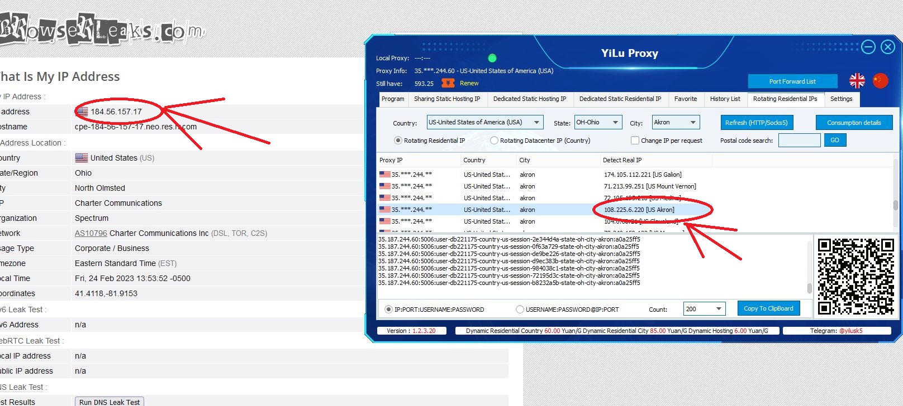Click Refresh (HTTP/Socks5) button
The width and height of the screenshot is (903, 406).
click(757, 123)
